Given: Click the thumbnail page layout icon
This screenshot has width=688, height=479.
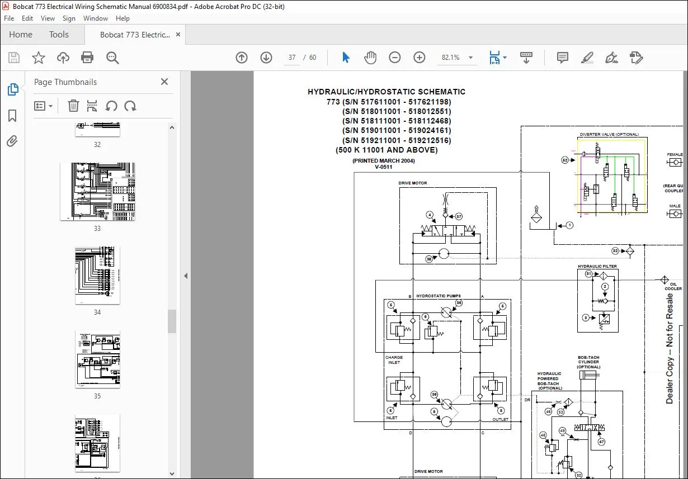Looking at the screenshot, I should point(92,106).
